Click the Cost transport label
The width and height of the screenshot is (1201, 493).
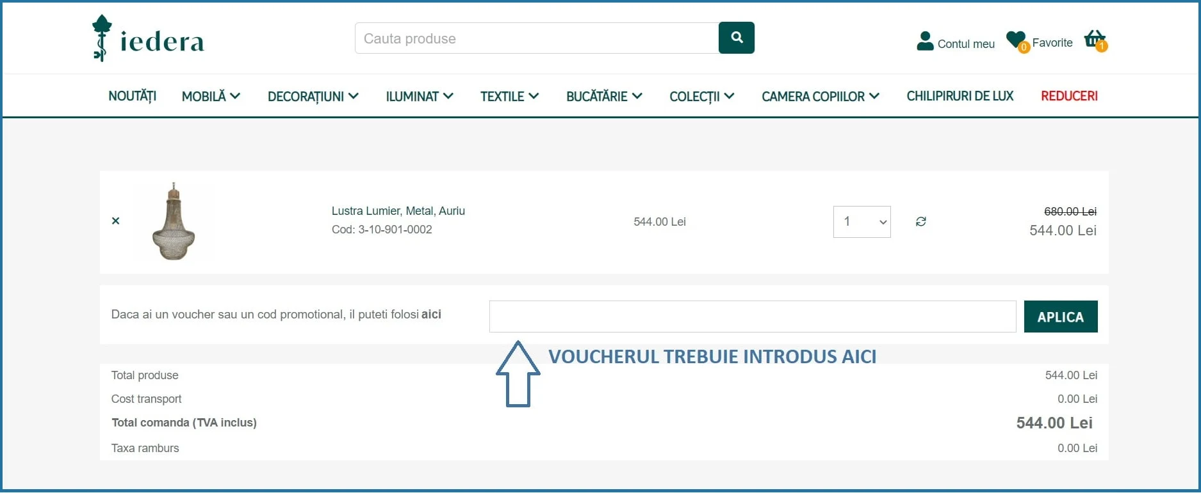tap(146, 399)
